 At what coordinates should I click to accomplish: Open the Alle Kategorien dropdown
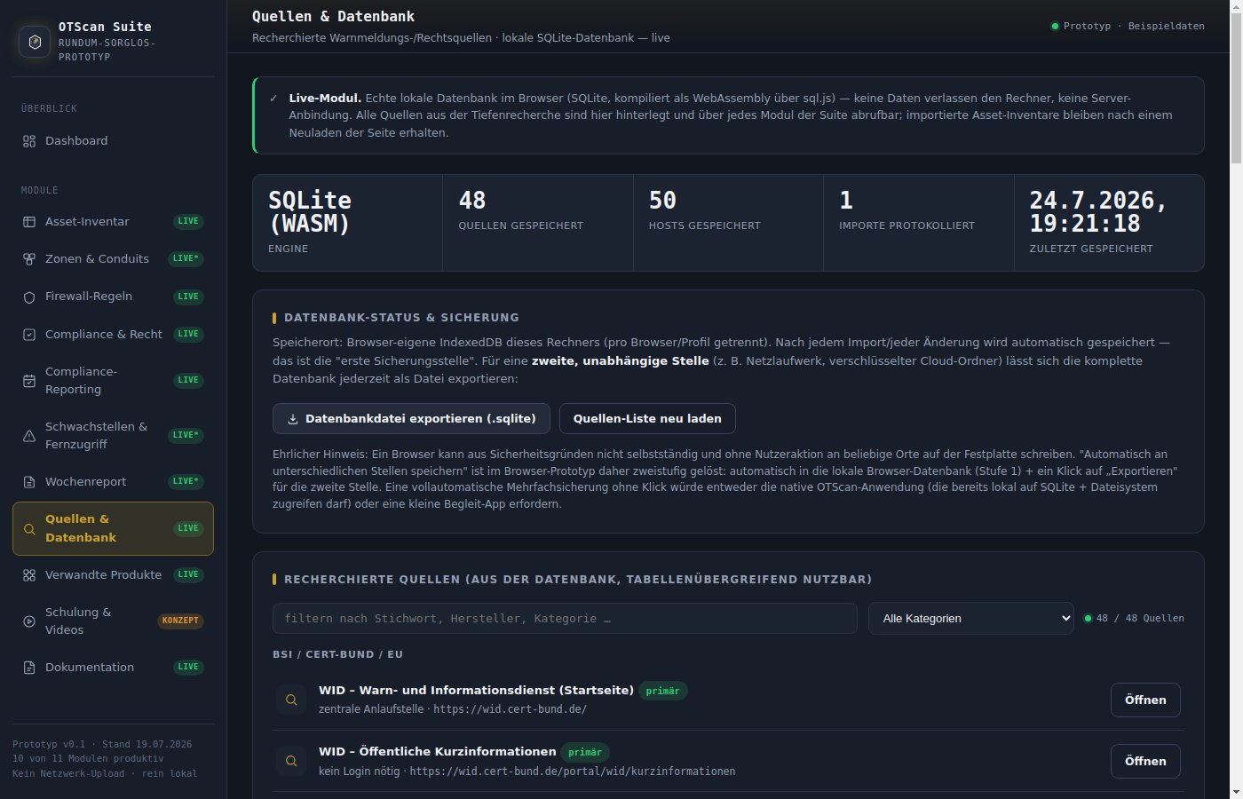[971, 619]
